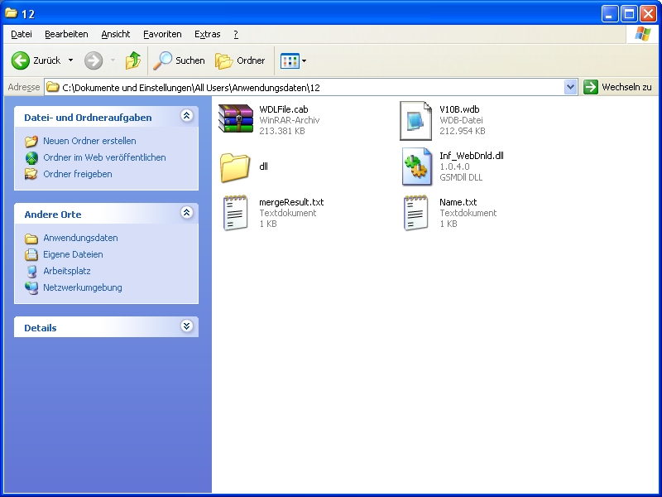The image size is (662, 497).
Task: Select the WDLFile.cab WinRAR archive icon
Action: tap(236, 118)
